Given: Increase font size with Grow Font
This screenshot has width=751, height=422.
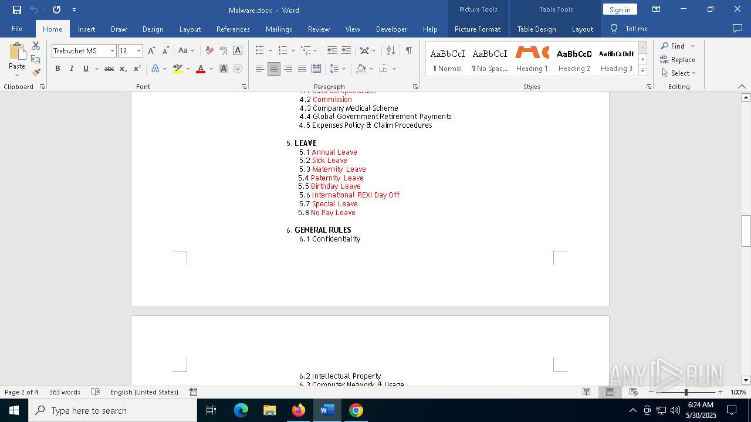Looking at the screenshot, I should click(152, 50).
